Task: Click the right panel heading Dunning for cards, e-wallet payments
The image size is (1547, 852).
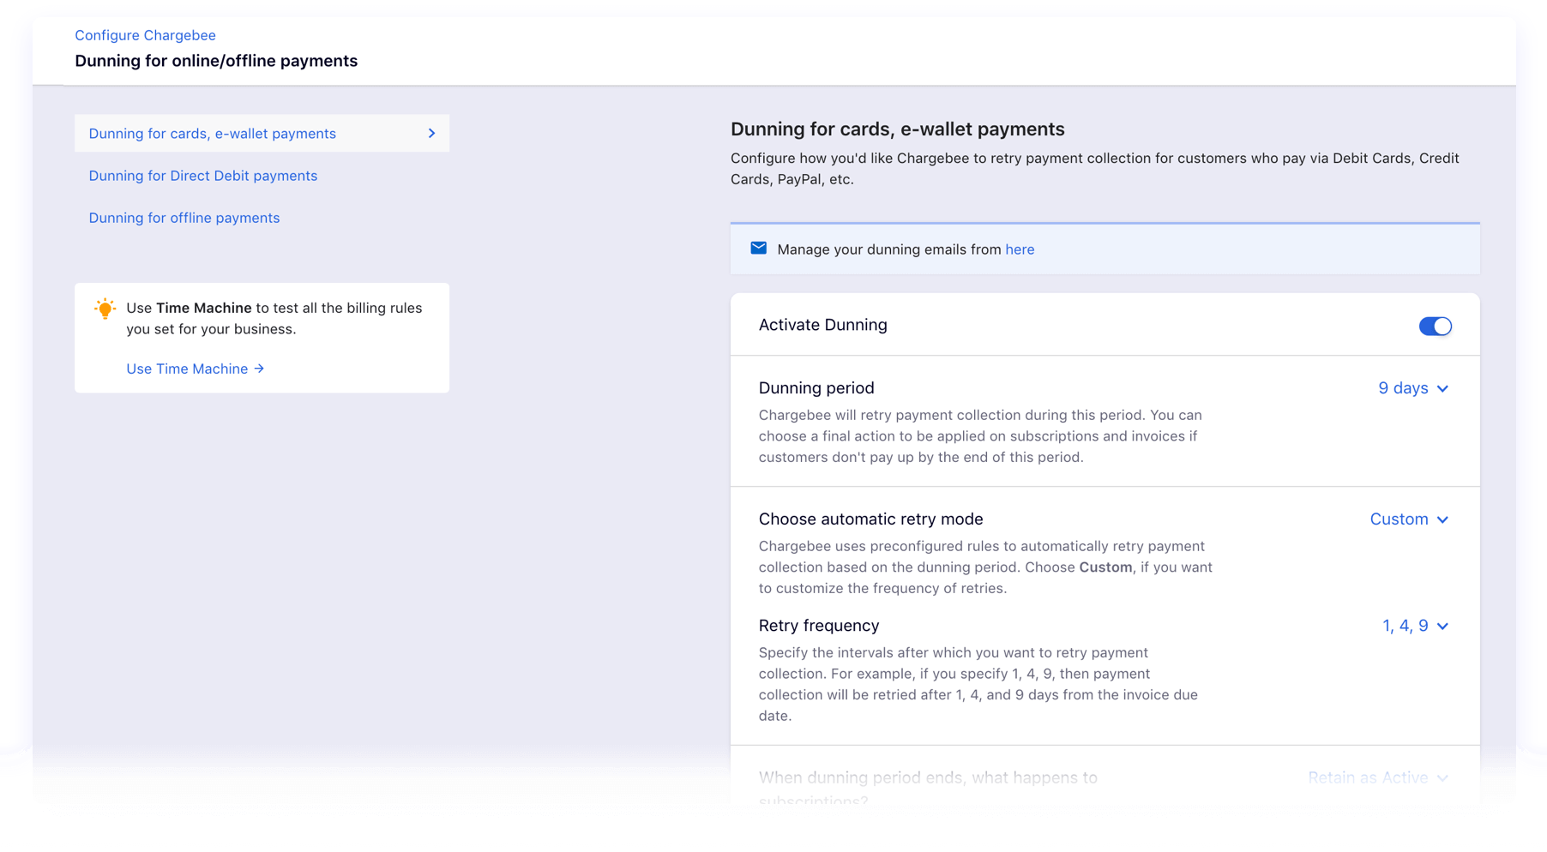Action: click(897, 129)
